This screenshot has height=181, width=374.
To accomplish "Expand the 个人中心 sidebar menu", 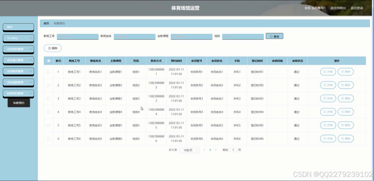I will click(18, 38).
